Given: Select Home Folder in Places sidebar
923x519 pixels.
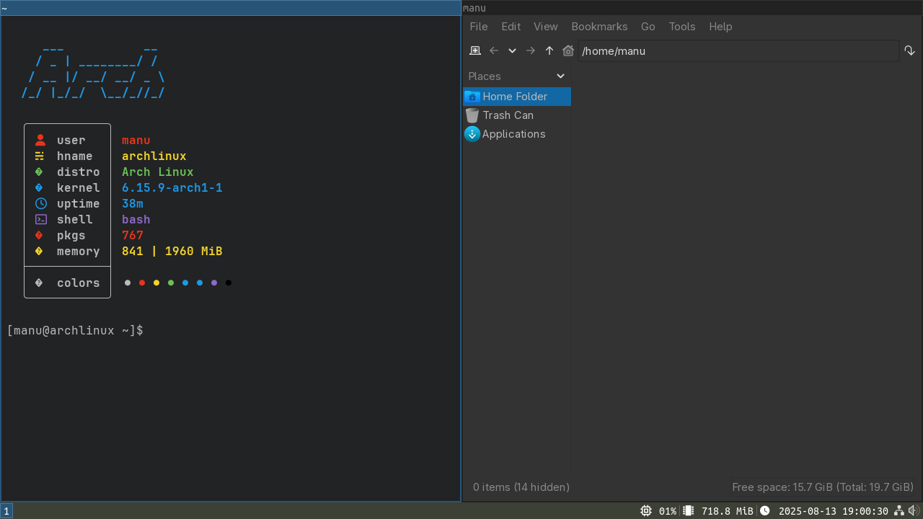Looking at the screenshot, I should coord(514,97).
